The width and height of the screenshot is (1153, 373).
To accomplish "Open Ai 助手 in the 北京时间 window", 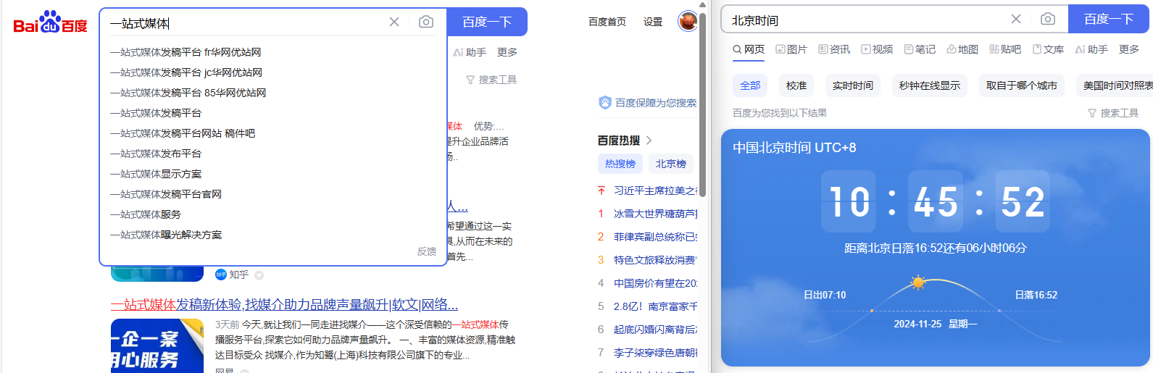I will tap(1091, 49).
